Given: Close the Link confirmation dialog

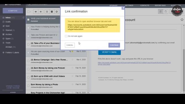Looking at the screenshot, I should coord(123,8).
